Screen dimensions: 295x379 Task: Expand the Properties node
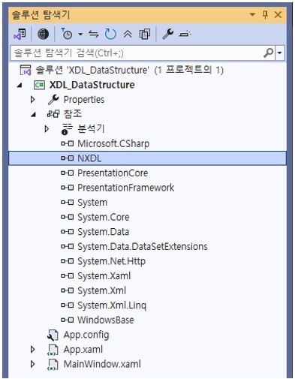click(32, 99)
